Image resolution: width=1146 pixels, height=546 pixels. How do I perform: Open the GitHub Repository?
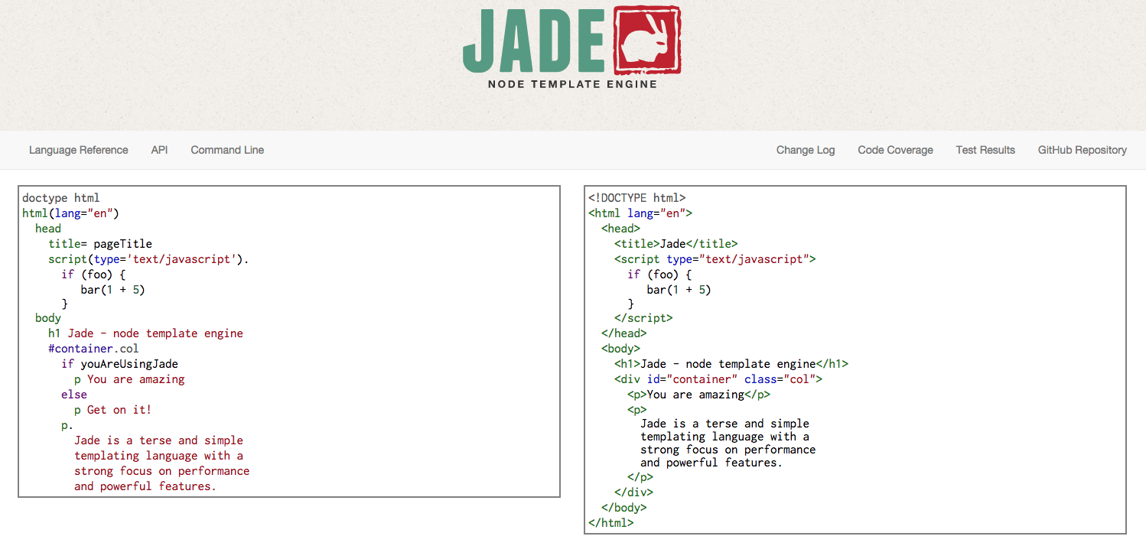(1082, 150)
